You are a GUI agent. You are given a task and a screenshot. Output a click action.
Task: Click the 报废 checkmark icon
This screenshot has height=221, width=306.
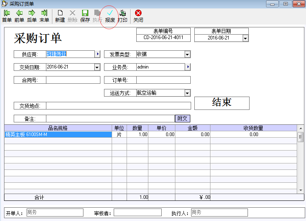pyautogui.click(x=110, y=13)
